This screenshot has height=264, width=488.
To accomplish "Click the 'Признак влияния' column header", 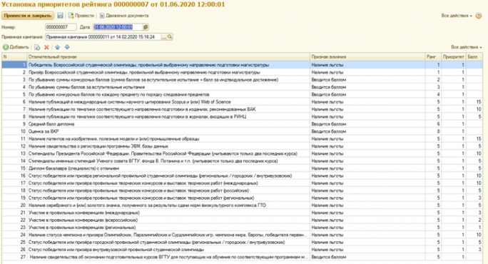I will point(367,57).
